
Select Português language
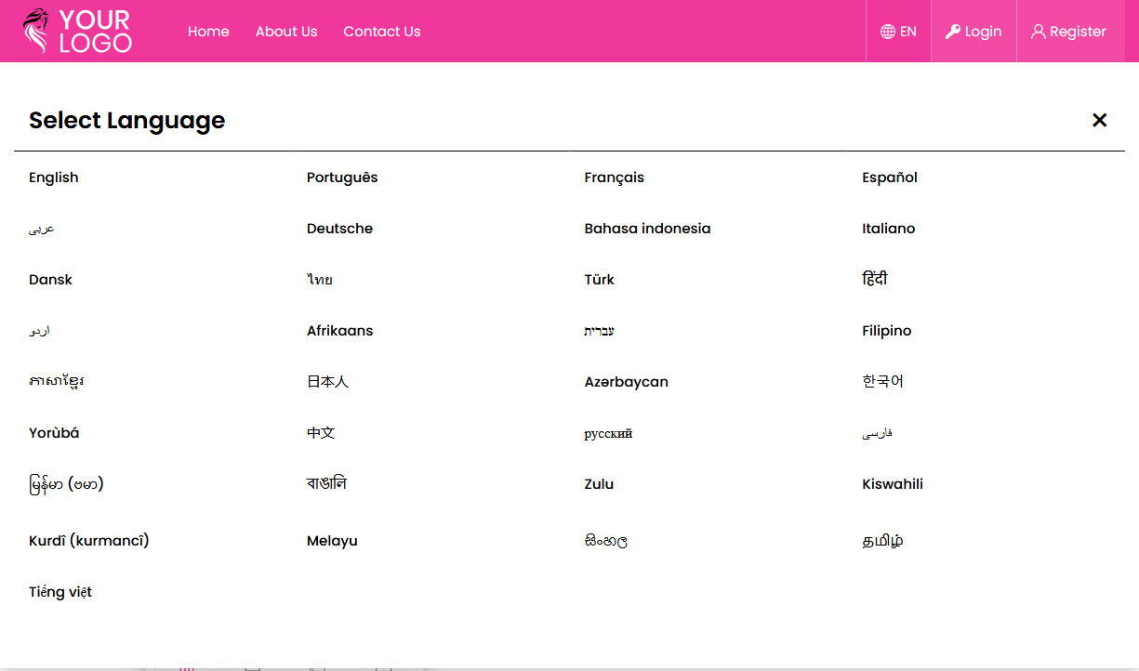(342, 178)
